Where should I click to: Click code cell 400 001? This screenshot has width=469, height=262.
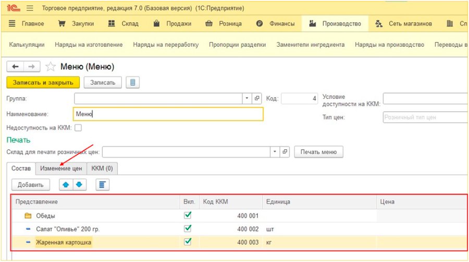click(248, 215)
